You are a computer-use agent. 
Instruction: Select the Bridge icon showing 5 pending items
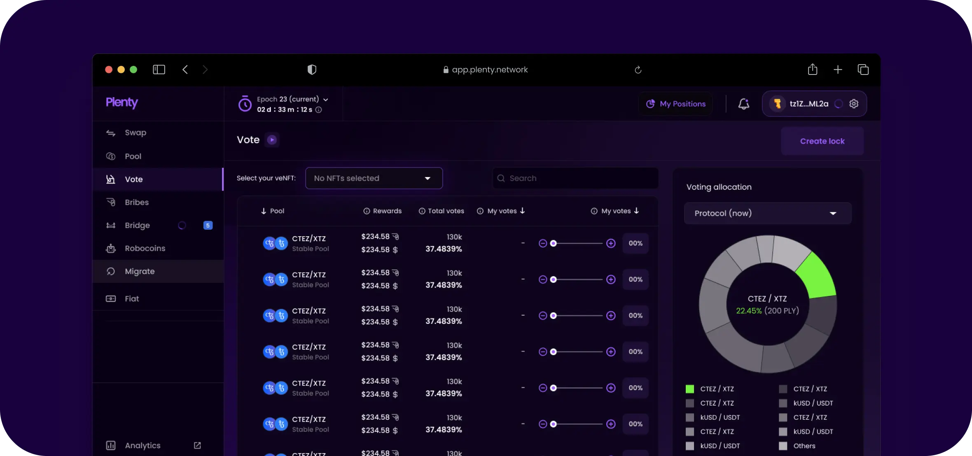point(110,225)
